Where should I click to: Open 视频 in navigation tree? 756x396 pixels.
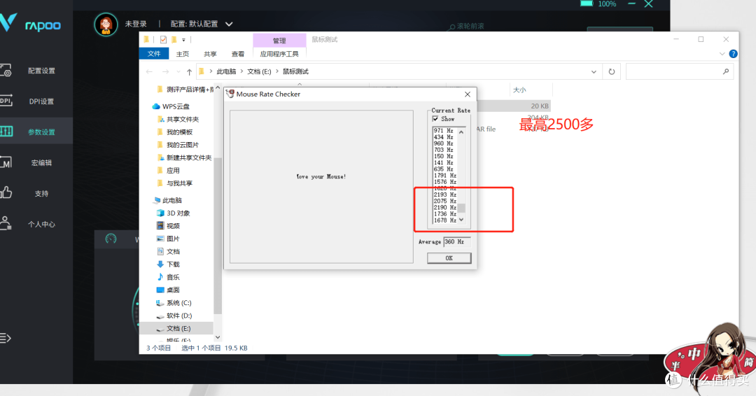(173, 226)
